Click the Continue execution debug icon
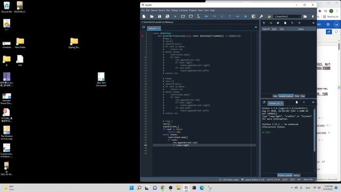The width and height of the screenshot is (341, 192). point(238,17)
